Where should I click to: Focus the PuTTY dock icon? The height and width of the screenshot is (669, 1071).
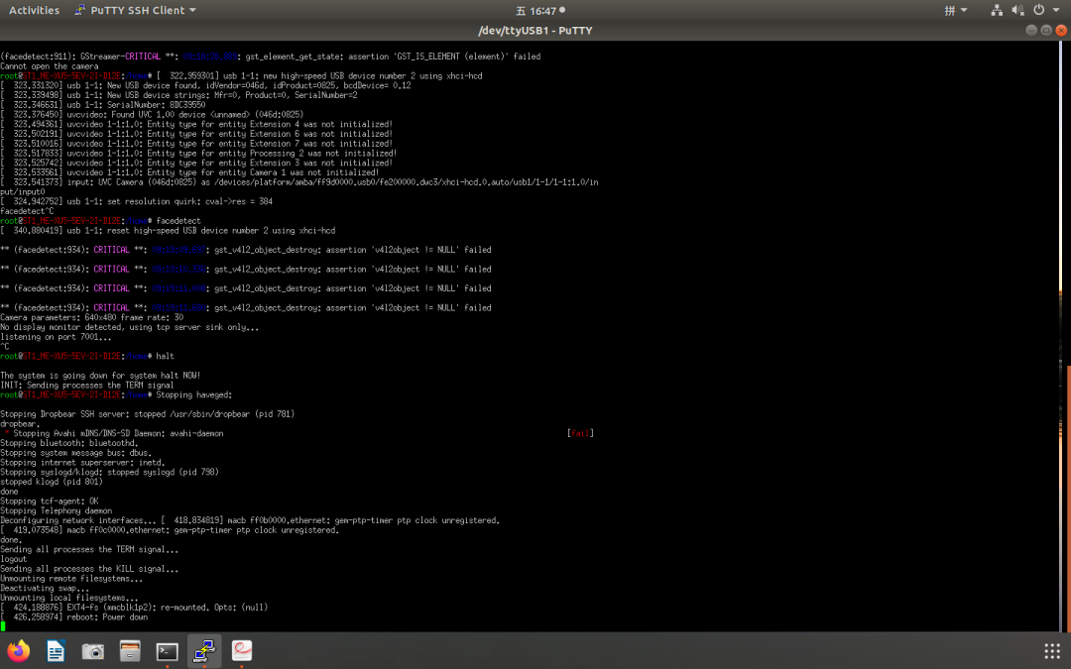click(204, 650)
